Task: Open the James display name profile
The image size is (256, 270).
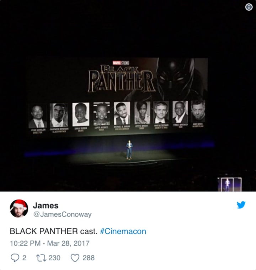Action: 46,206
